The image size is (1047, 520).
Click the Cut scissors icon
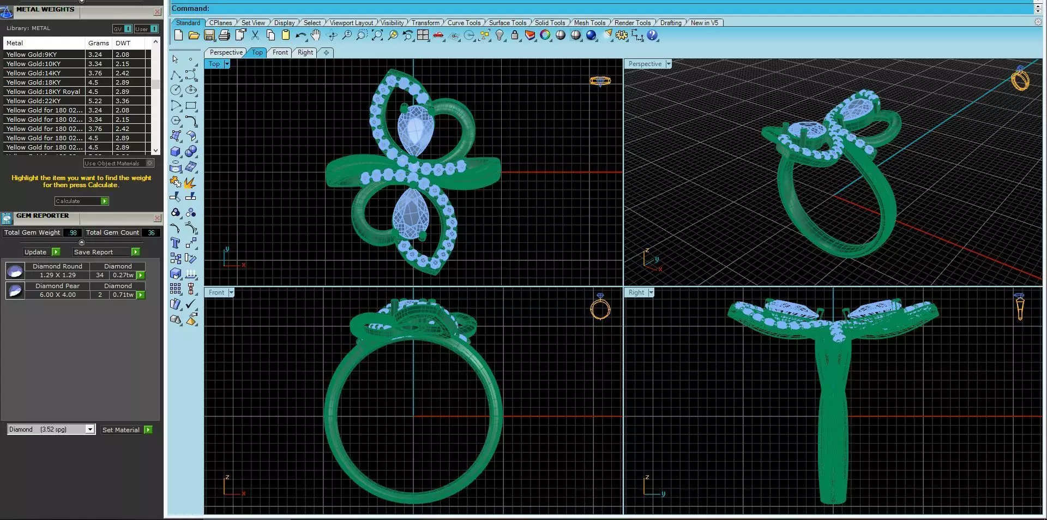pos(255,35)
